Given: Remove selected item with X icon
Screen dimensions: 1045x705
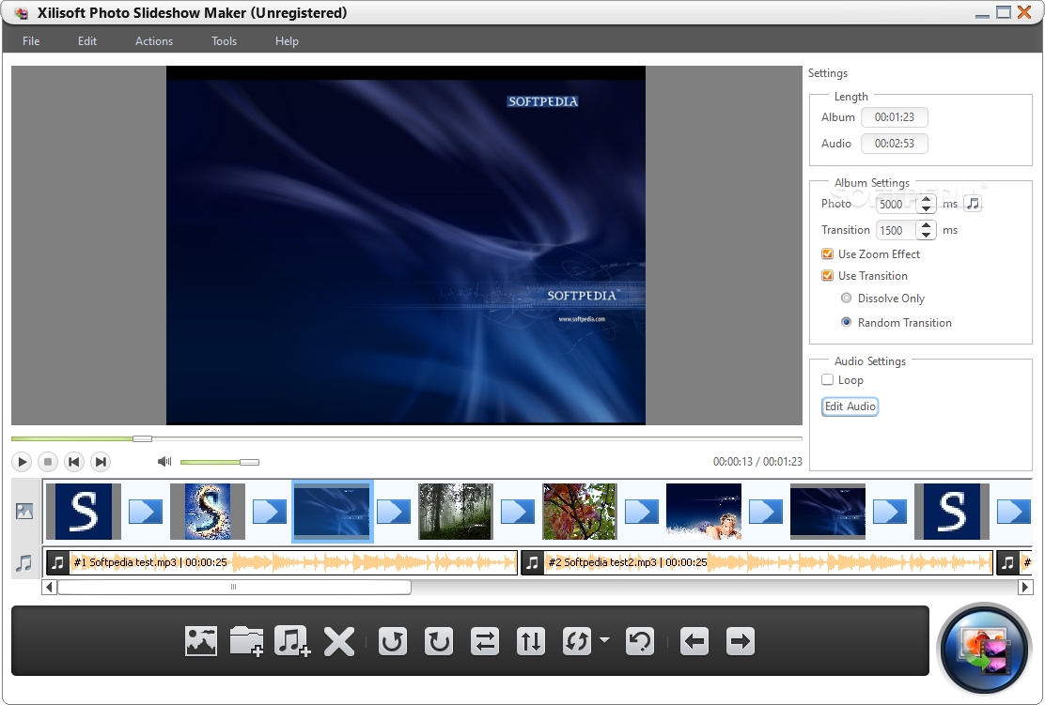Looking at the screenshot, I should coord(339,642).
